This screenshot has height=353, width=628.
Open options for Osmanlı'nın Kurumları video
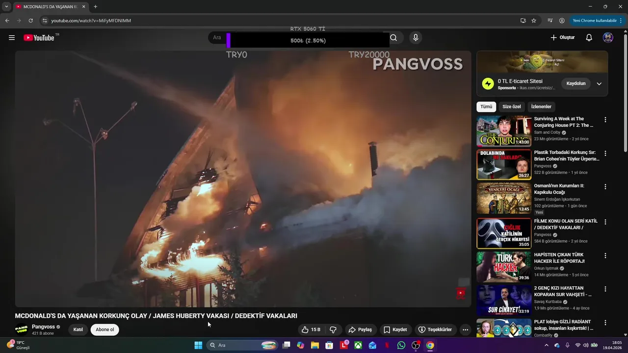click(x=605, y=187)
